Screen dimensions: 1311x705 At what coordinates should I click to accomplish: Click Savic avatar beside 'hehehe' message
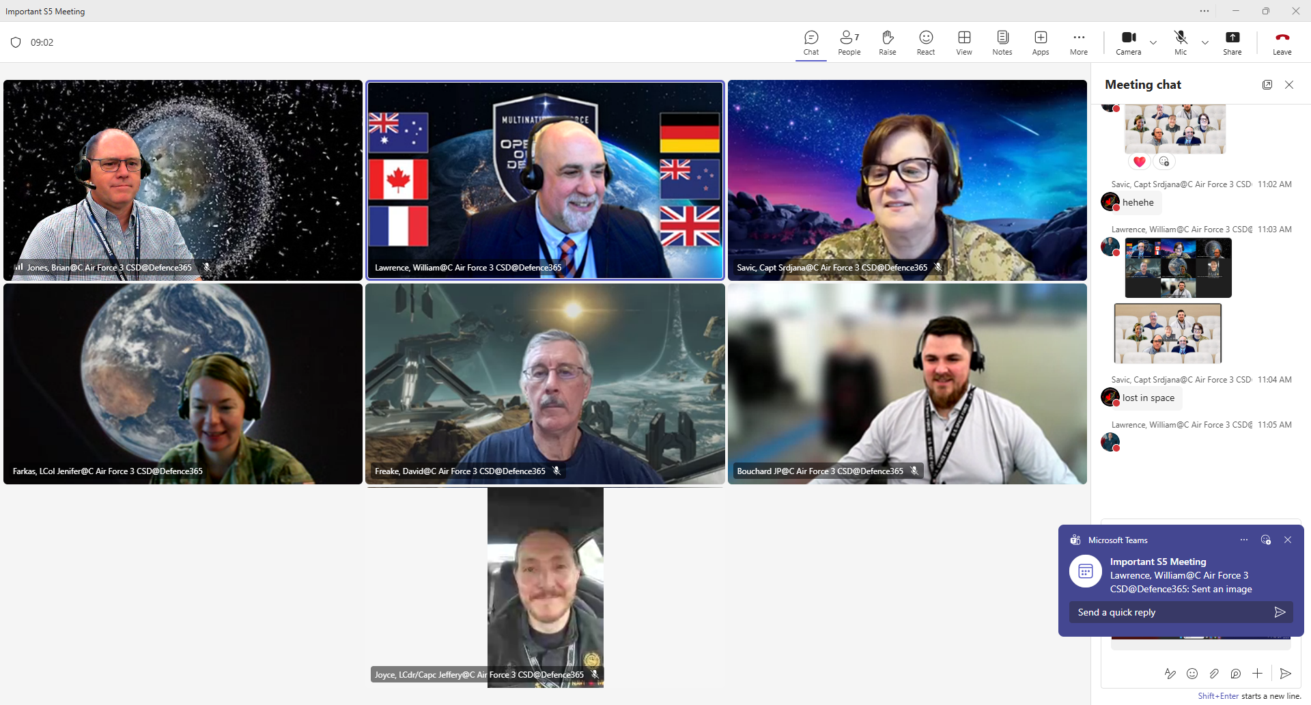[x=1110, y=202]
